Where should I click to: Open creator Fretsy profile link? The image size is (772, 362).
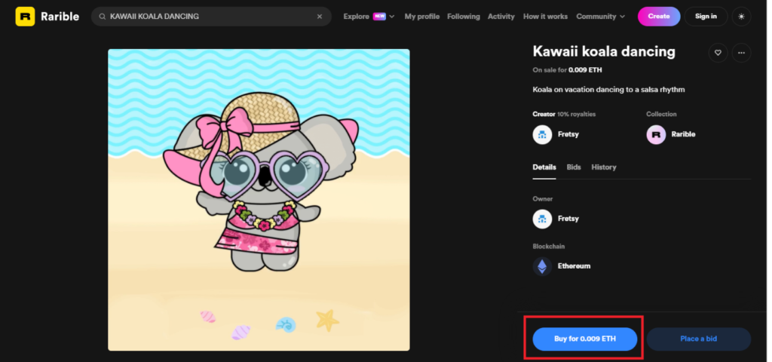click(x=568, y=134)
